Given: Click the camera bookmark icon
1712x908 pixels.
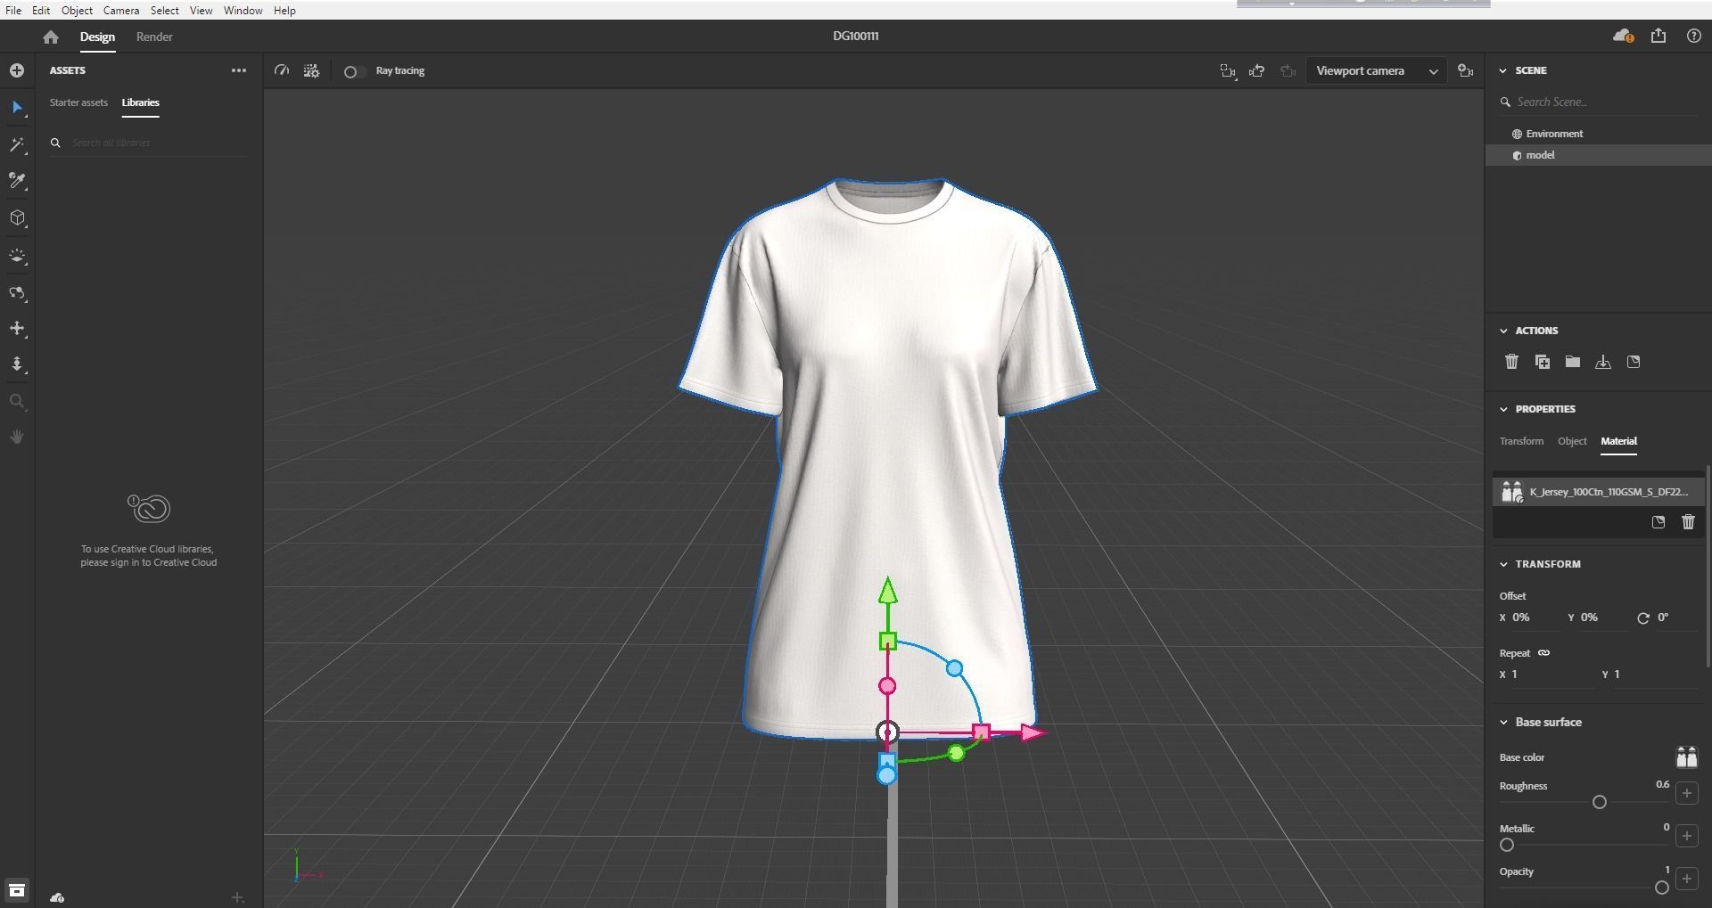Looking at the screenshot, I should (1465, 71).
